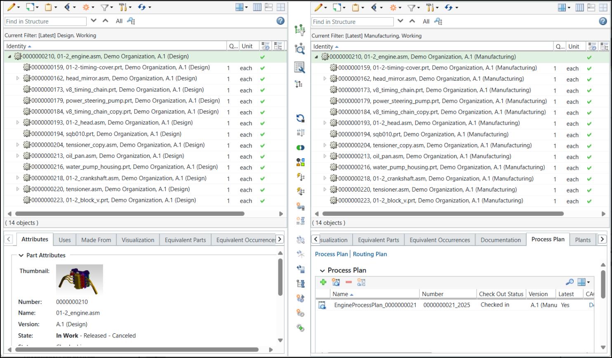
Task: Open the Uses tab
Action: (64, 240)
